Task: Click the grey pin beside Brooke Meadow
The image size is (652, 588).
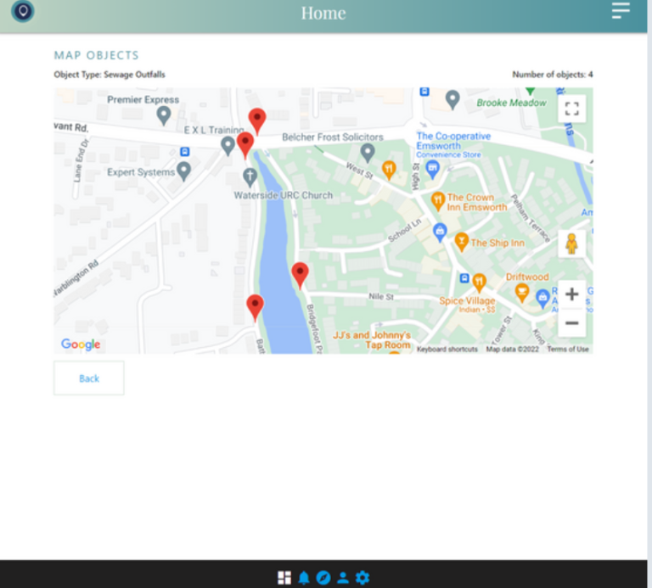Action: [x=452, y=100]
